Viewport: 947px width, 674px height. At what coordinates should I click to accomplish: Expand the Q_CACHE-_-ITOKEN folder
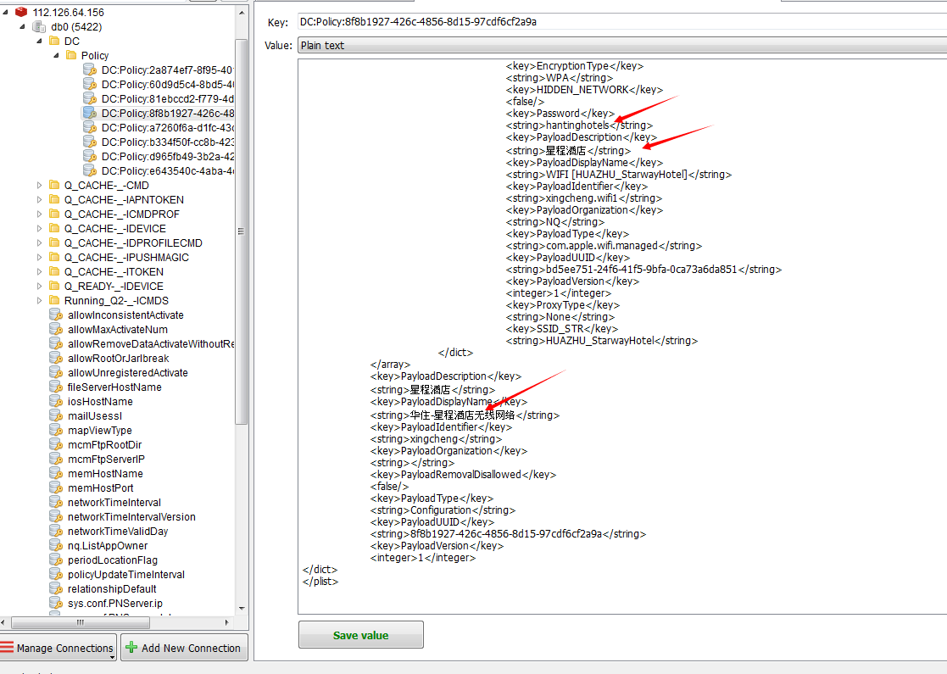(39, 272)
